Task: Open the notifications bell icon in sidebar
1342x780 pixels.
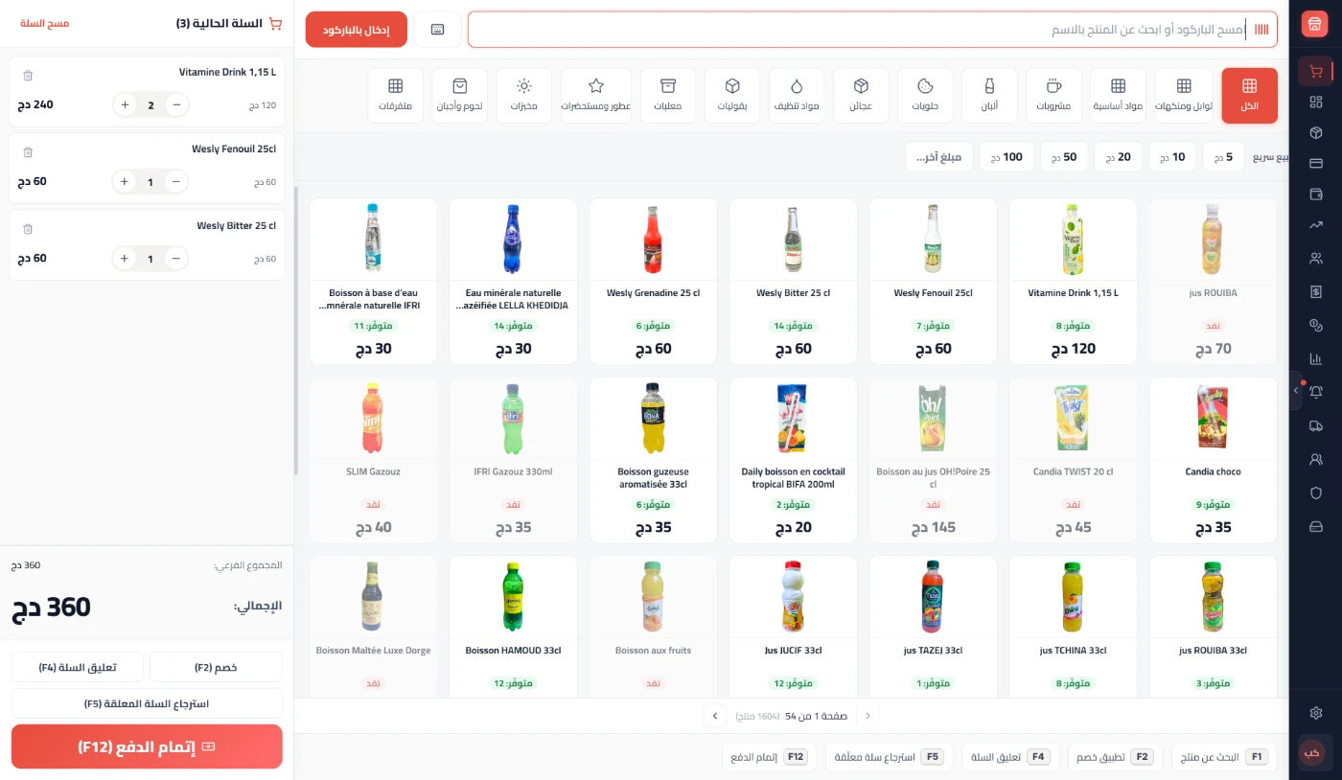Action: tap(1315, 392)
